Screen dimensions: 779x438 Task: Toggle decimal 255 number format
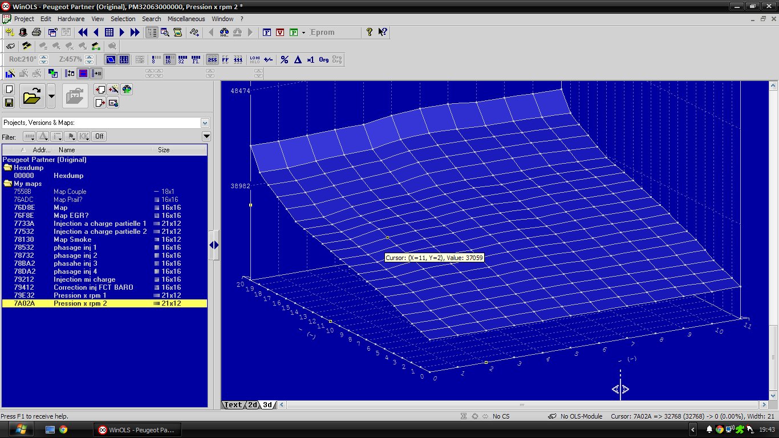[x=212, y=59]
